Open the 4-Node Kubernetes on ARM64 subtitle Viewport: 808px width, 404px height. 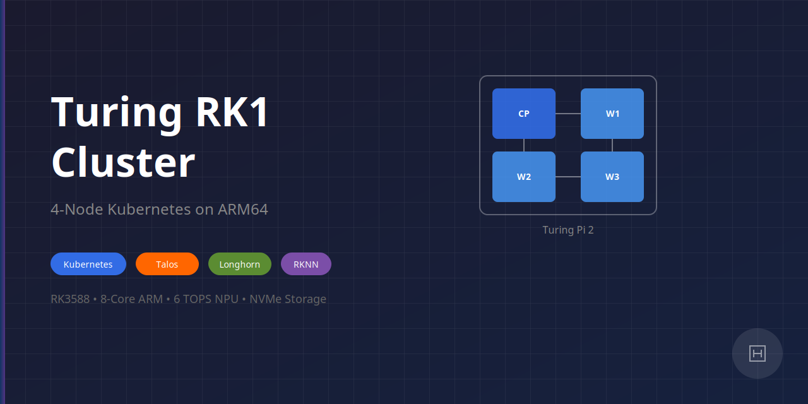(x=159, y=209)
